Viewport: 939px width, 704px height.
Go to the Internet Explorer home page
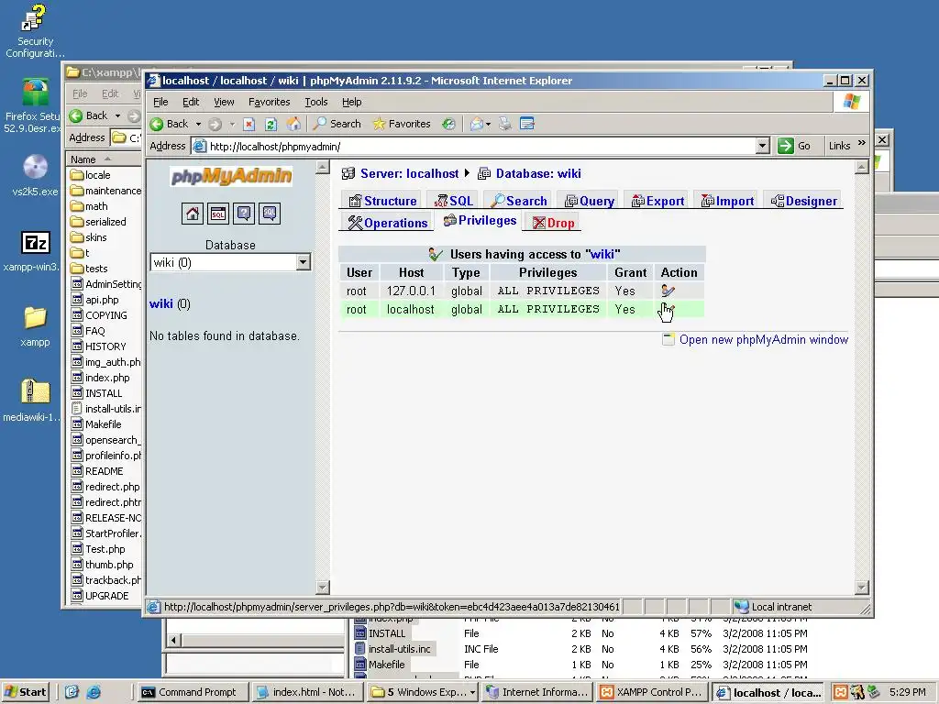click(x=293, y=124)
